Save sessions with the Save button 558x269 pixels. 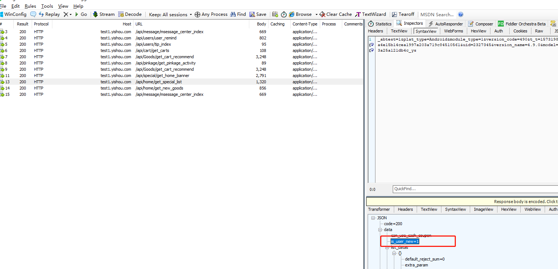coord(258,14)
